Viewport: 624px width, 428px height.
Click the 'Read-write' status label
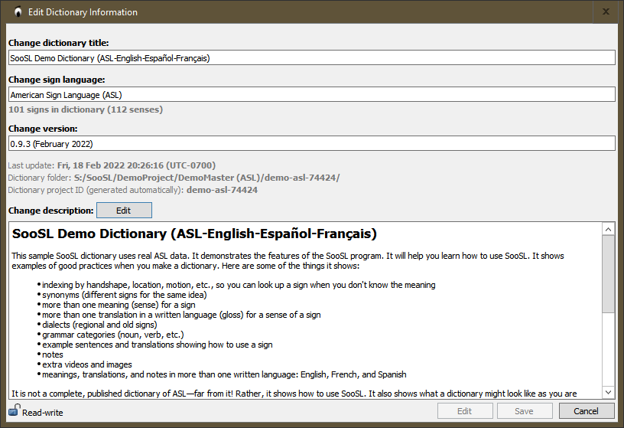pyautogui.click(x=43, y=413)
